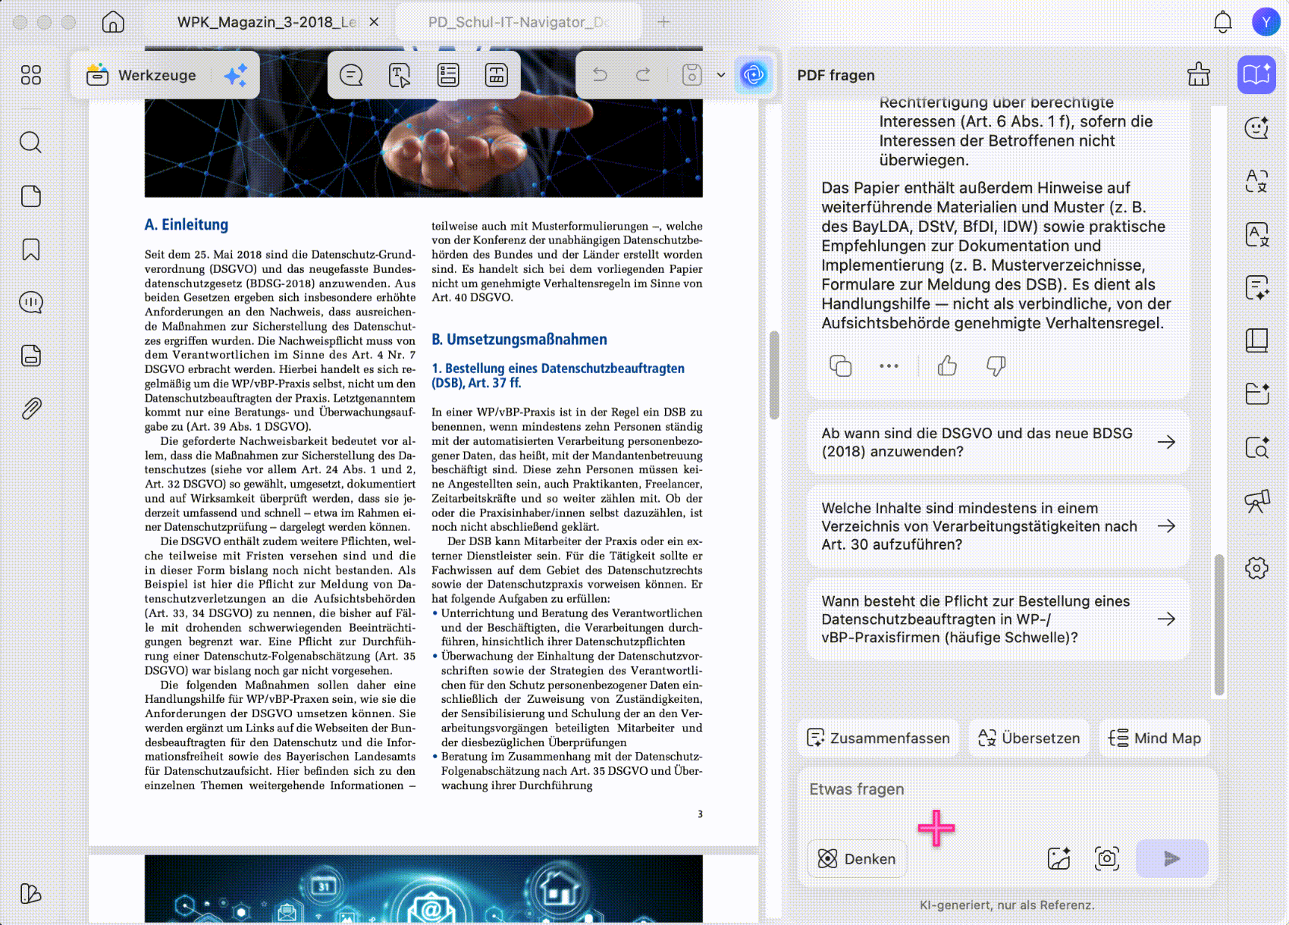The height and width of the screenshot is (925, 1289).
Task: Open the home screen icon
Action: [x=113, y=22]
